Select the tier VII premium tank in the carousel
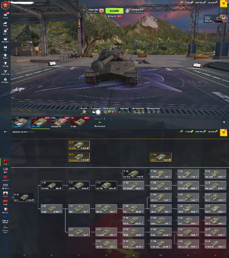Viewport: 229px width, 258px height. 21,122
